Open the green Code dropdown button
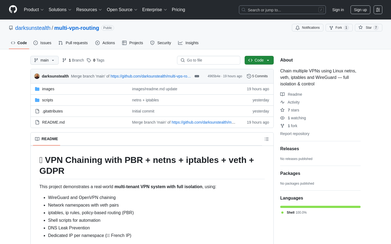Screen dimensions: 391x244 [x=259, y=60]
